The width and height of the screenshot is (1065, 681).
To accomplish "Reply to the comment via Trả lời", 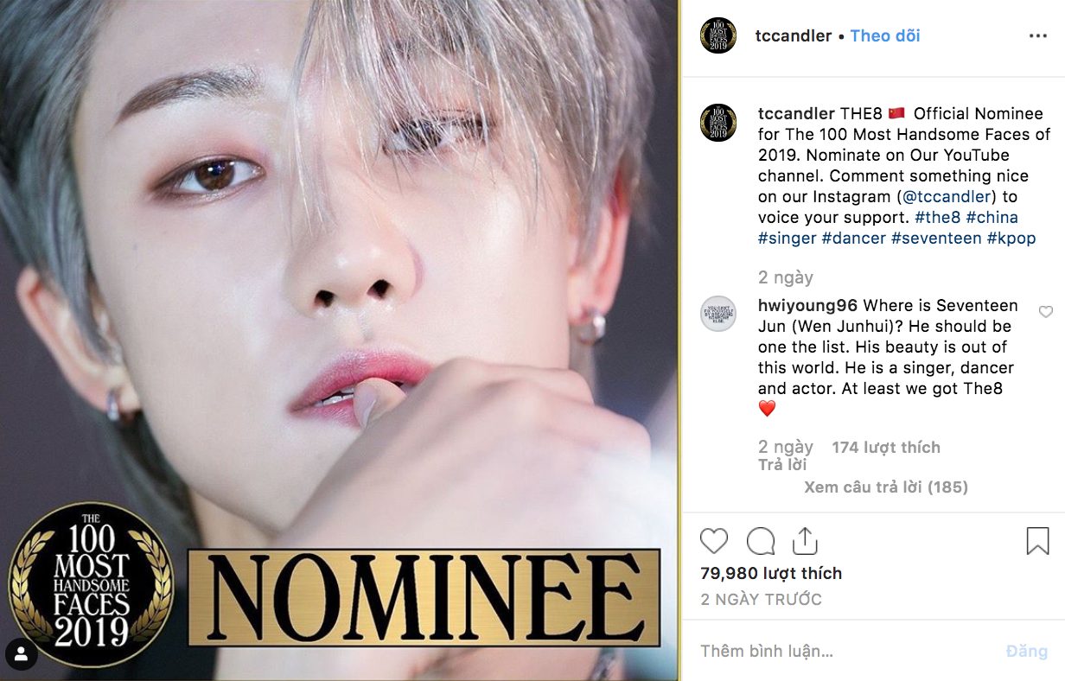I will point(782,465).
